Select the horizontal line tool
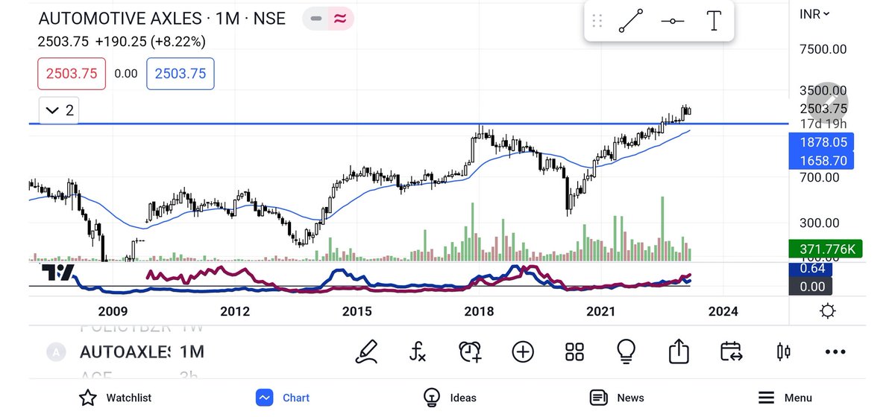The width and height of the screenshot is (895, 417). (672, 21)
